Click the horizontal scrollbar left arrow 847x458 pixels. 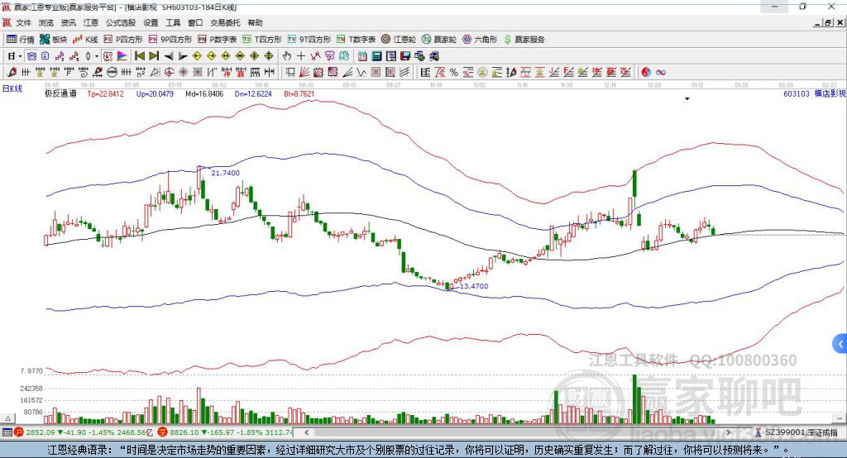click(x=307, y=432)
